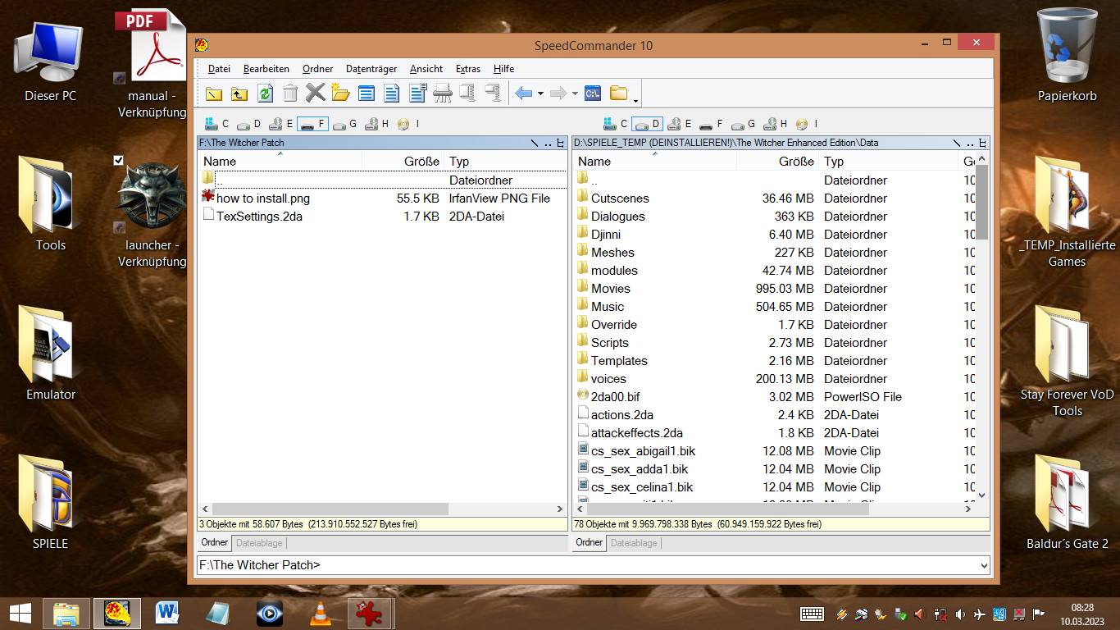Open Word from the taskbar

(167, 614)
